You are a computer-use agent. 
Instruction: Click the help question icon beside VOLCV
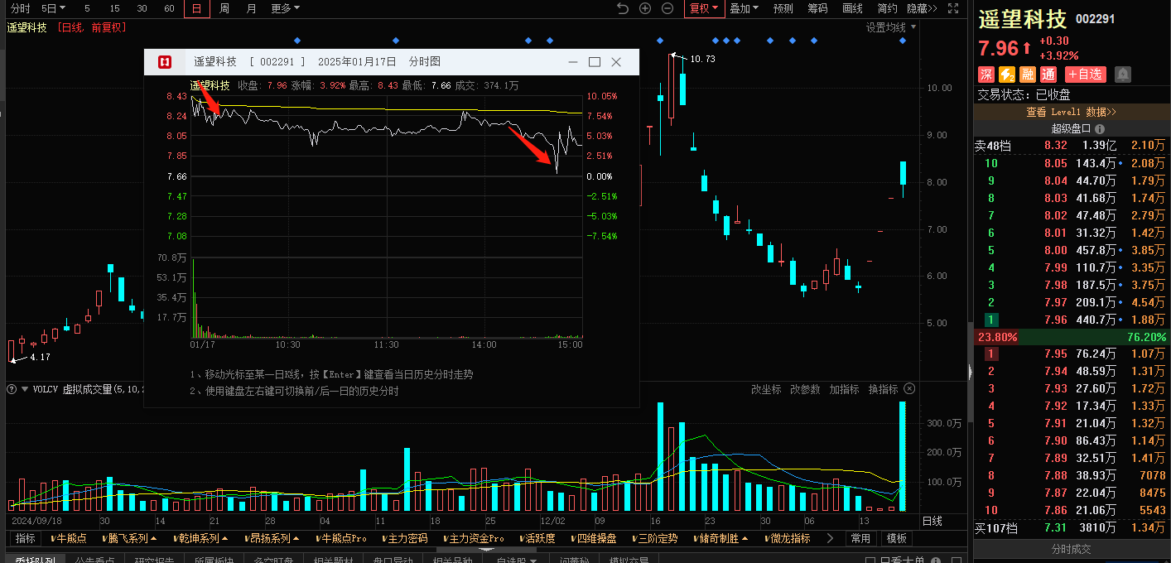[x=12, y=389]
